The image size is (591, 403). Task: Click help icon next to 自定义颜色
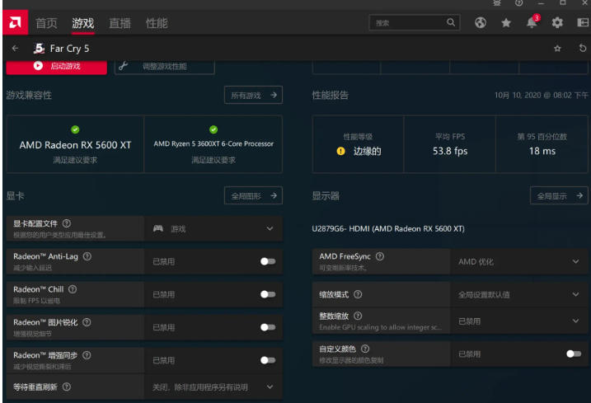point(365,349)
